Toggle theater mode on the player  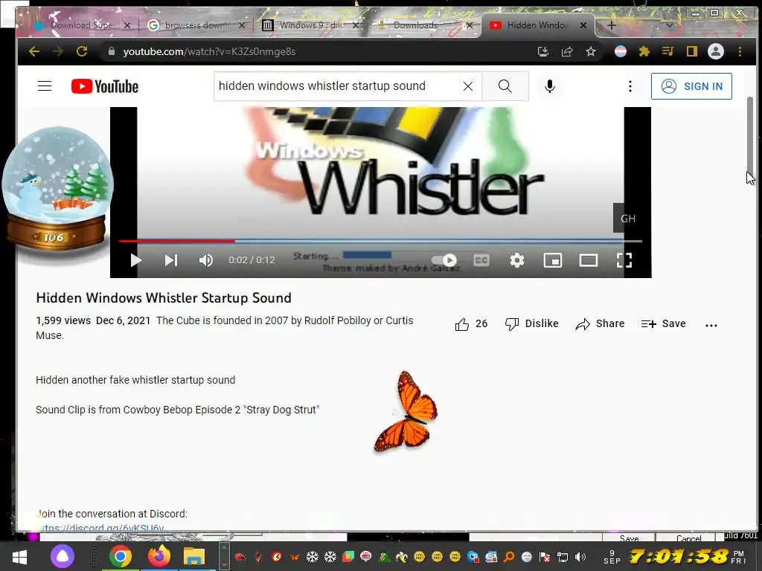coord(589,261)
